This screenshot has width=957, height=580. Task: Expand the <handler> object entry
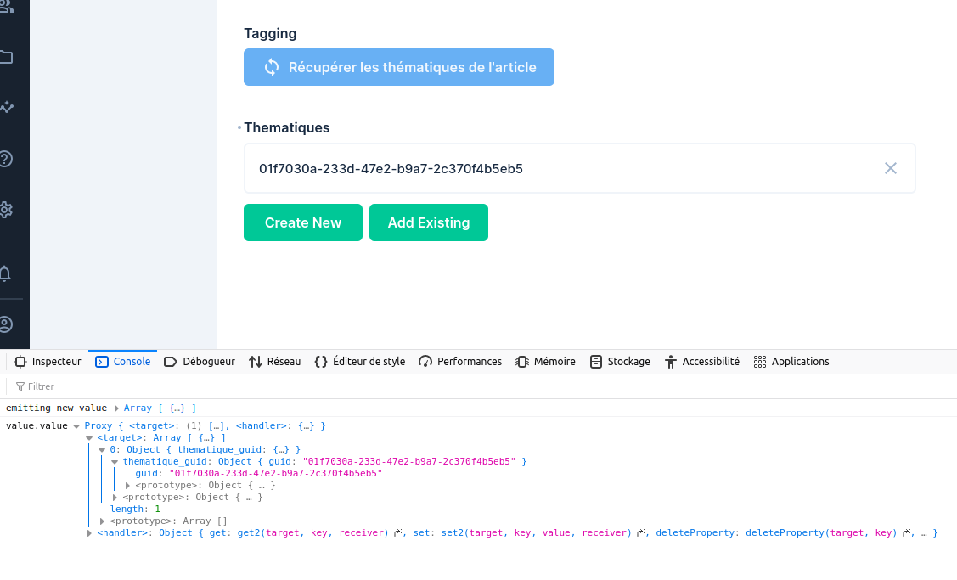click(89, 532)
